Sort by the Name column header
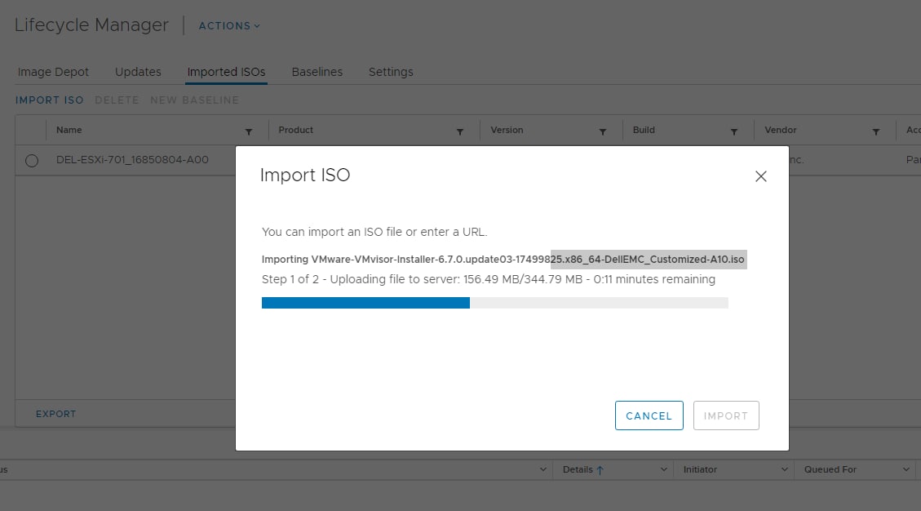Screen dimensions: 921x511 69,130
